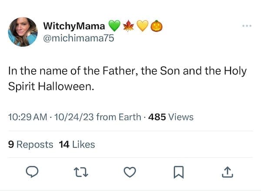The image size is (261, 191).
Task: Open WitchyMama's profile picture
Action: coord(23,32)
